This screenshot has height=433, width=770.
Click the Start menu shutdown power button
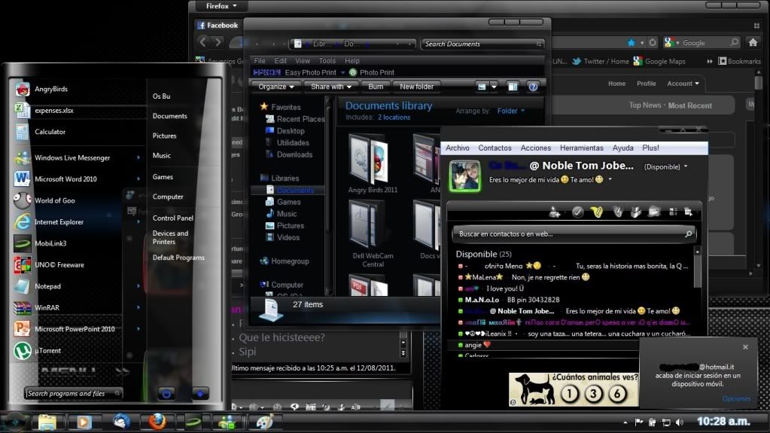coord(166,394)
